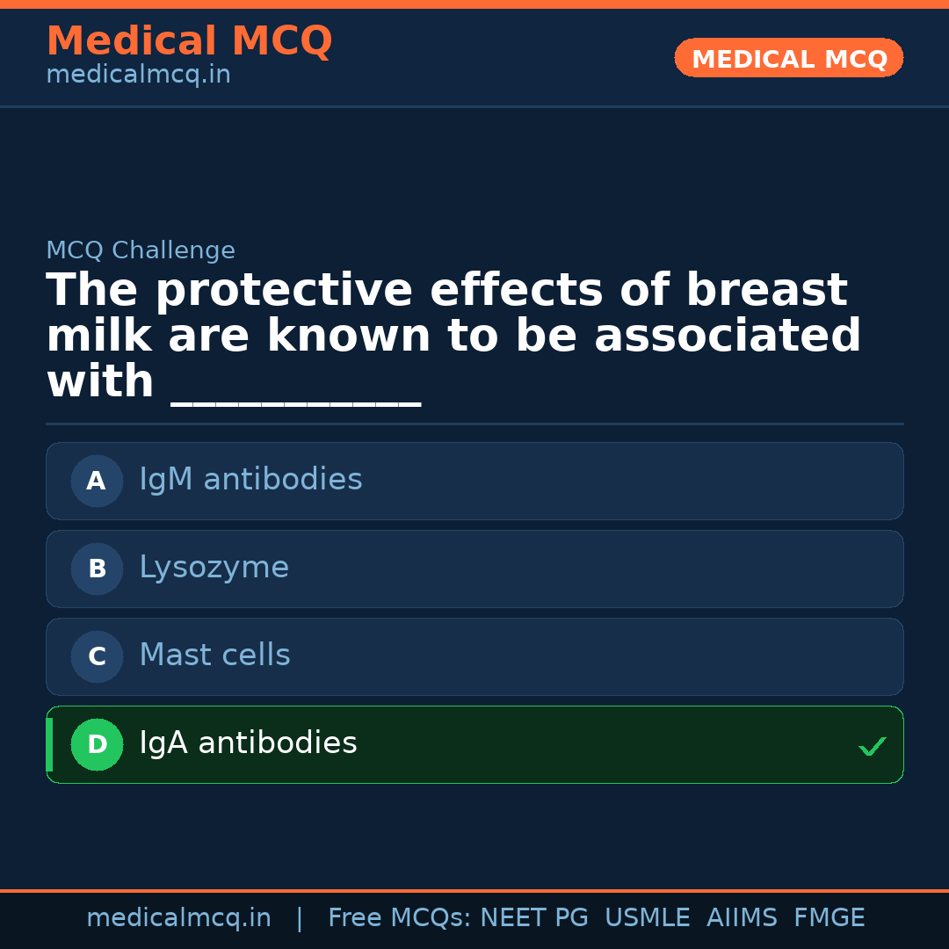Click the B letter circle badge

tap(97, 569)
